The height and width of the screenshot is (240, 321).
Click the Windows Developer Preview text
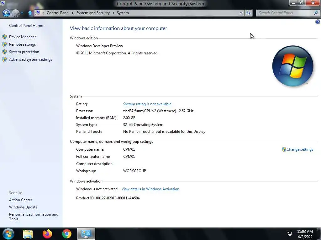pyautogui.click(x=99, y=46)
